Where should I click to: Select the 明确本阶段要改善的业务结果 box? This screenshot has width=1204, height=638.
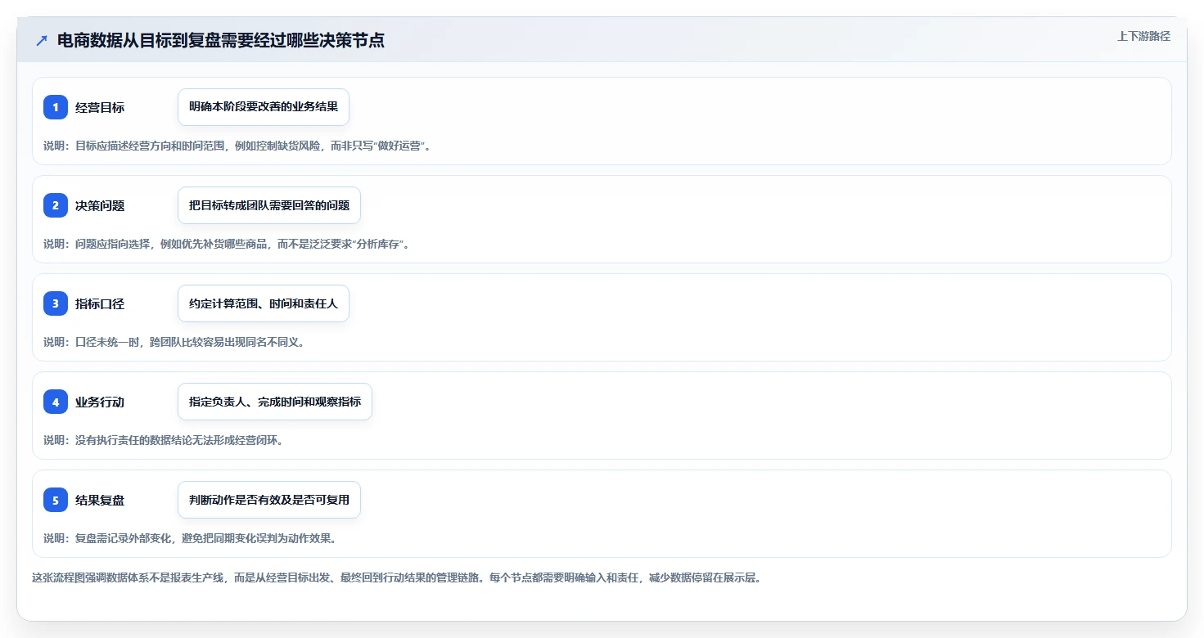264,107
